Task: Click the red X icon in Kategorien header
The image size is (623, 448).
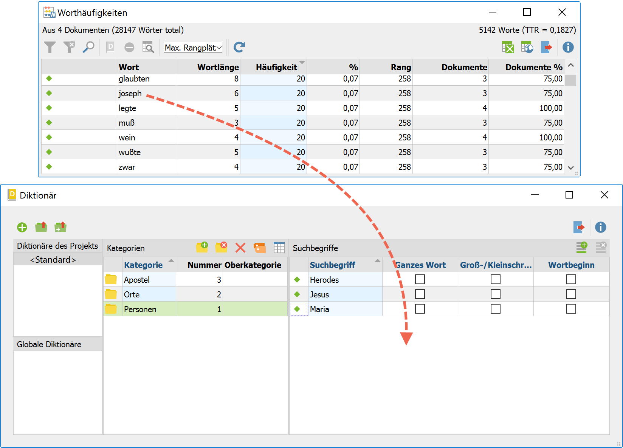Action: [240, 248]
